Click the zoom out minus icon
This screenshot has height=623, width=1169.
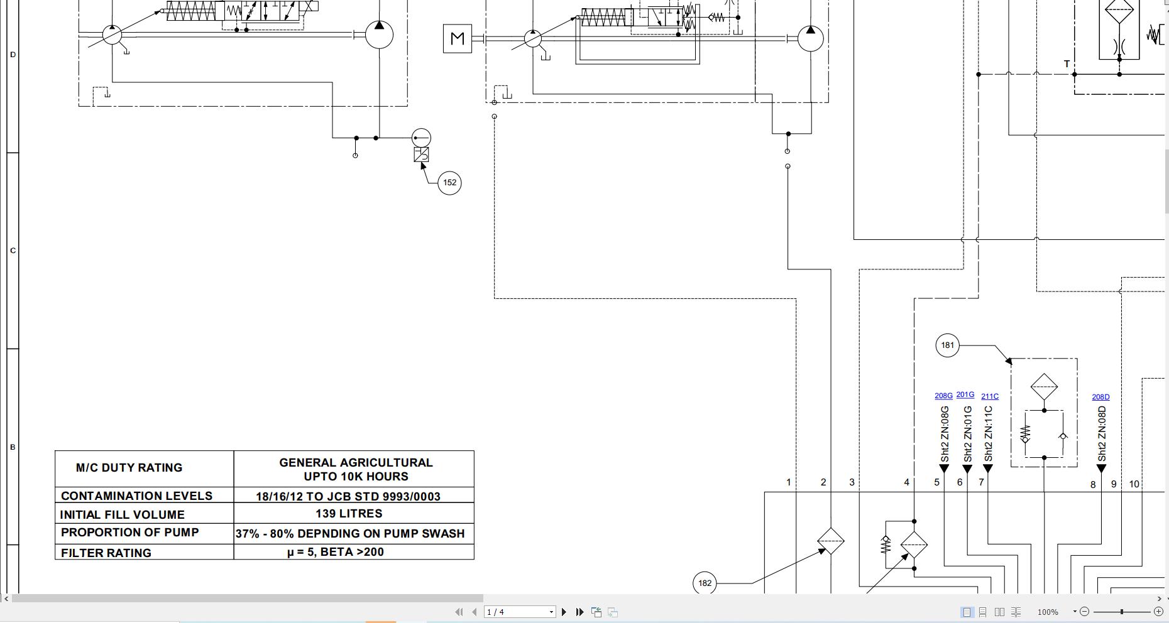1085,611
